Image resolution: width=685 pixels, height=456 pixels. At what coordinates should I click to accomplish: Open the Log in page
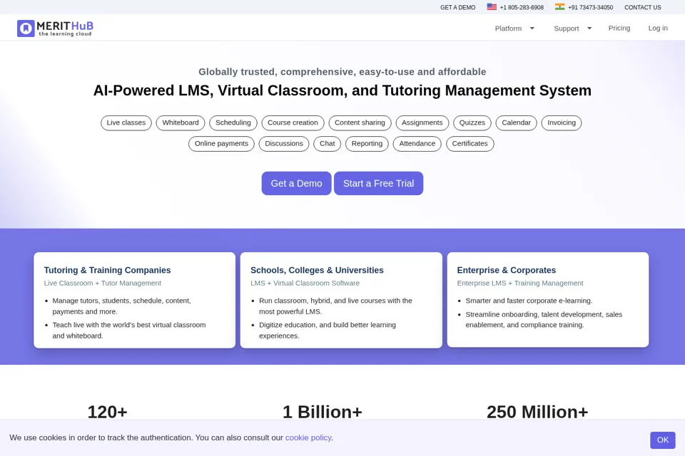point(658,28)
